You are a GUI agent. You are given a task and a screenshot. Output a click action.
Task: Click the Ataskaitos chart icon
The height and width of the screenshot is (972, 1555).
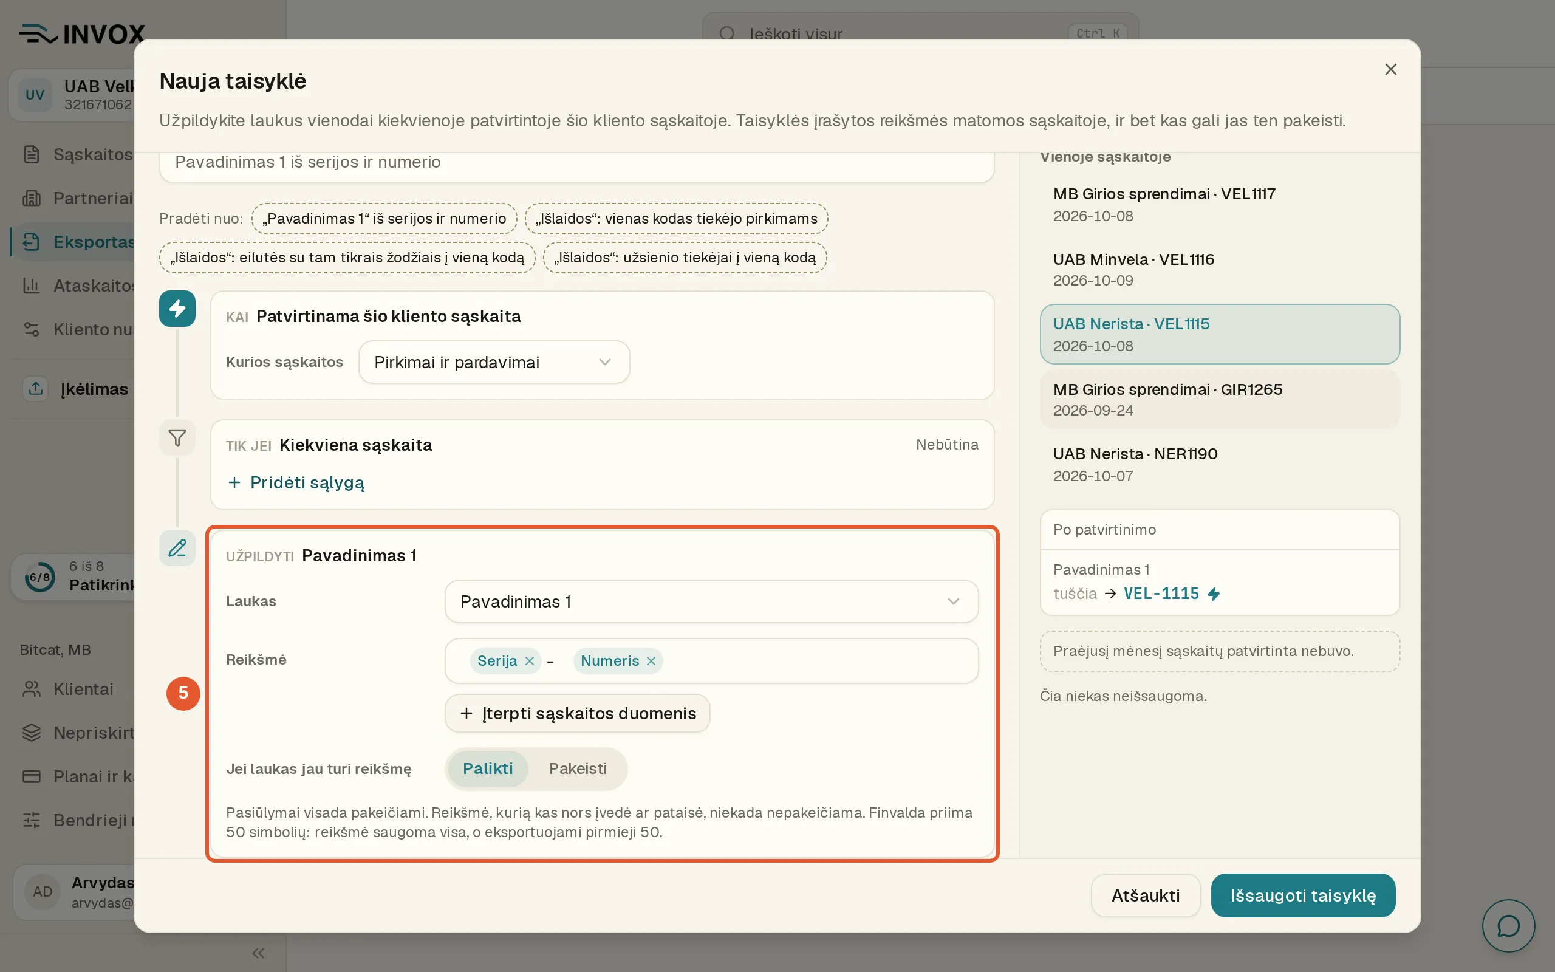coord(32,286)
